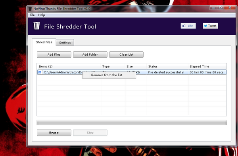Click the Twitter Tweet button

210,26
